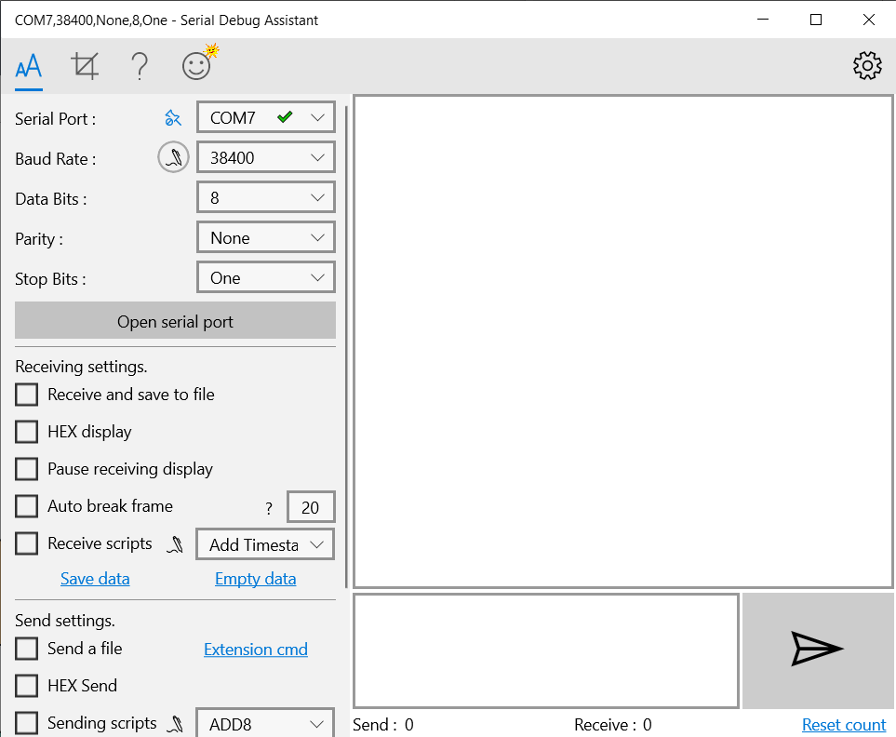The height and width of the screenshot is (737, 896).
Task: Expand the COM7 serial port dropdown
Action: click(x=266, y=117)
